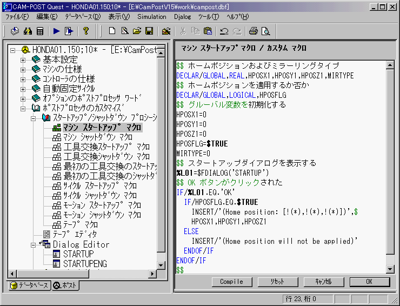Open the ファイル(F) menu
The height and width of the screenshot is (306, 400).
(17, 17)
